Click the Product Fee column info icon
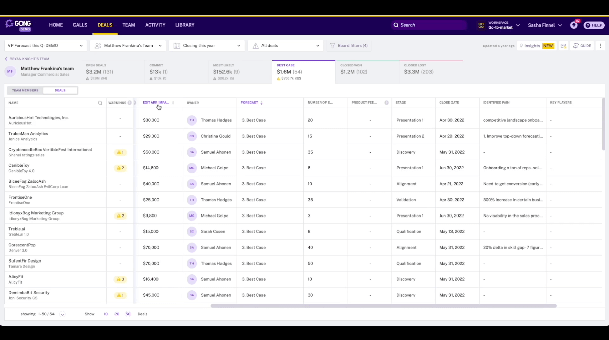Viewport: 609px width, 340px height. [386, 103]
